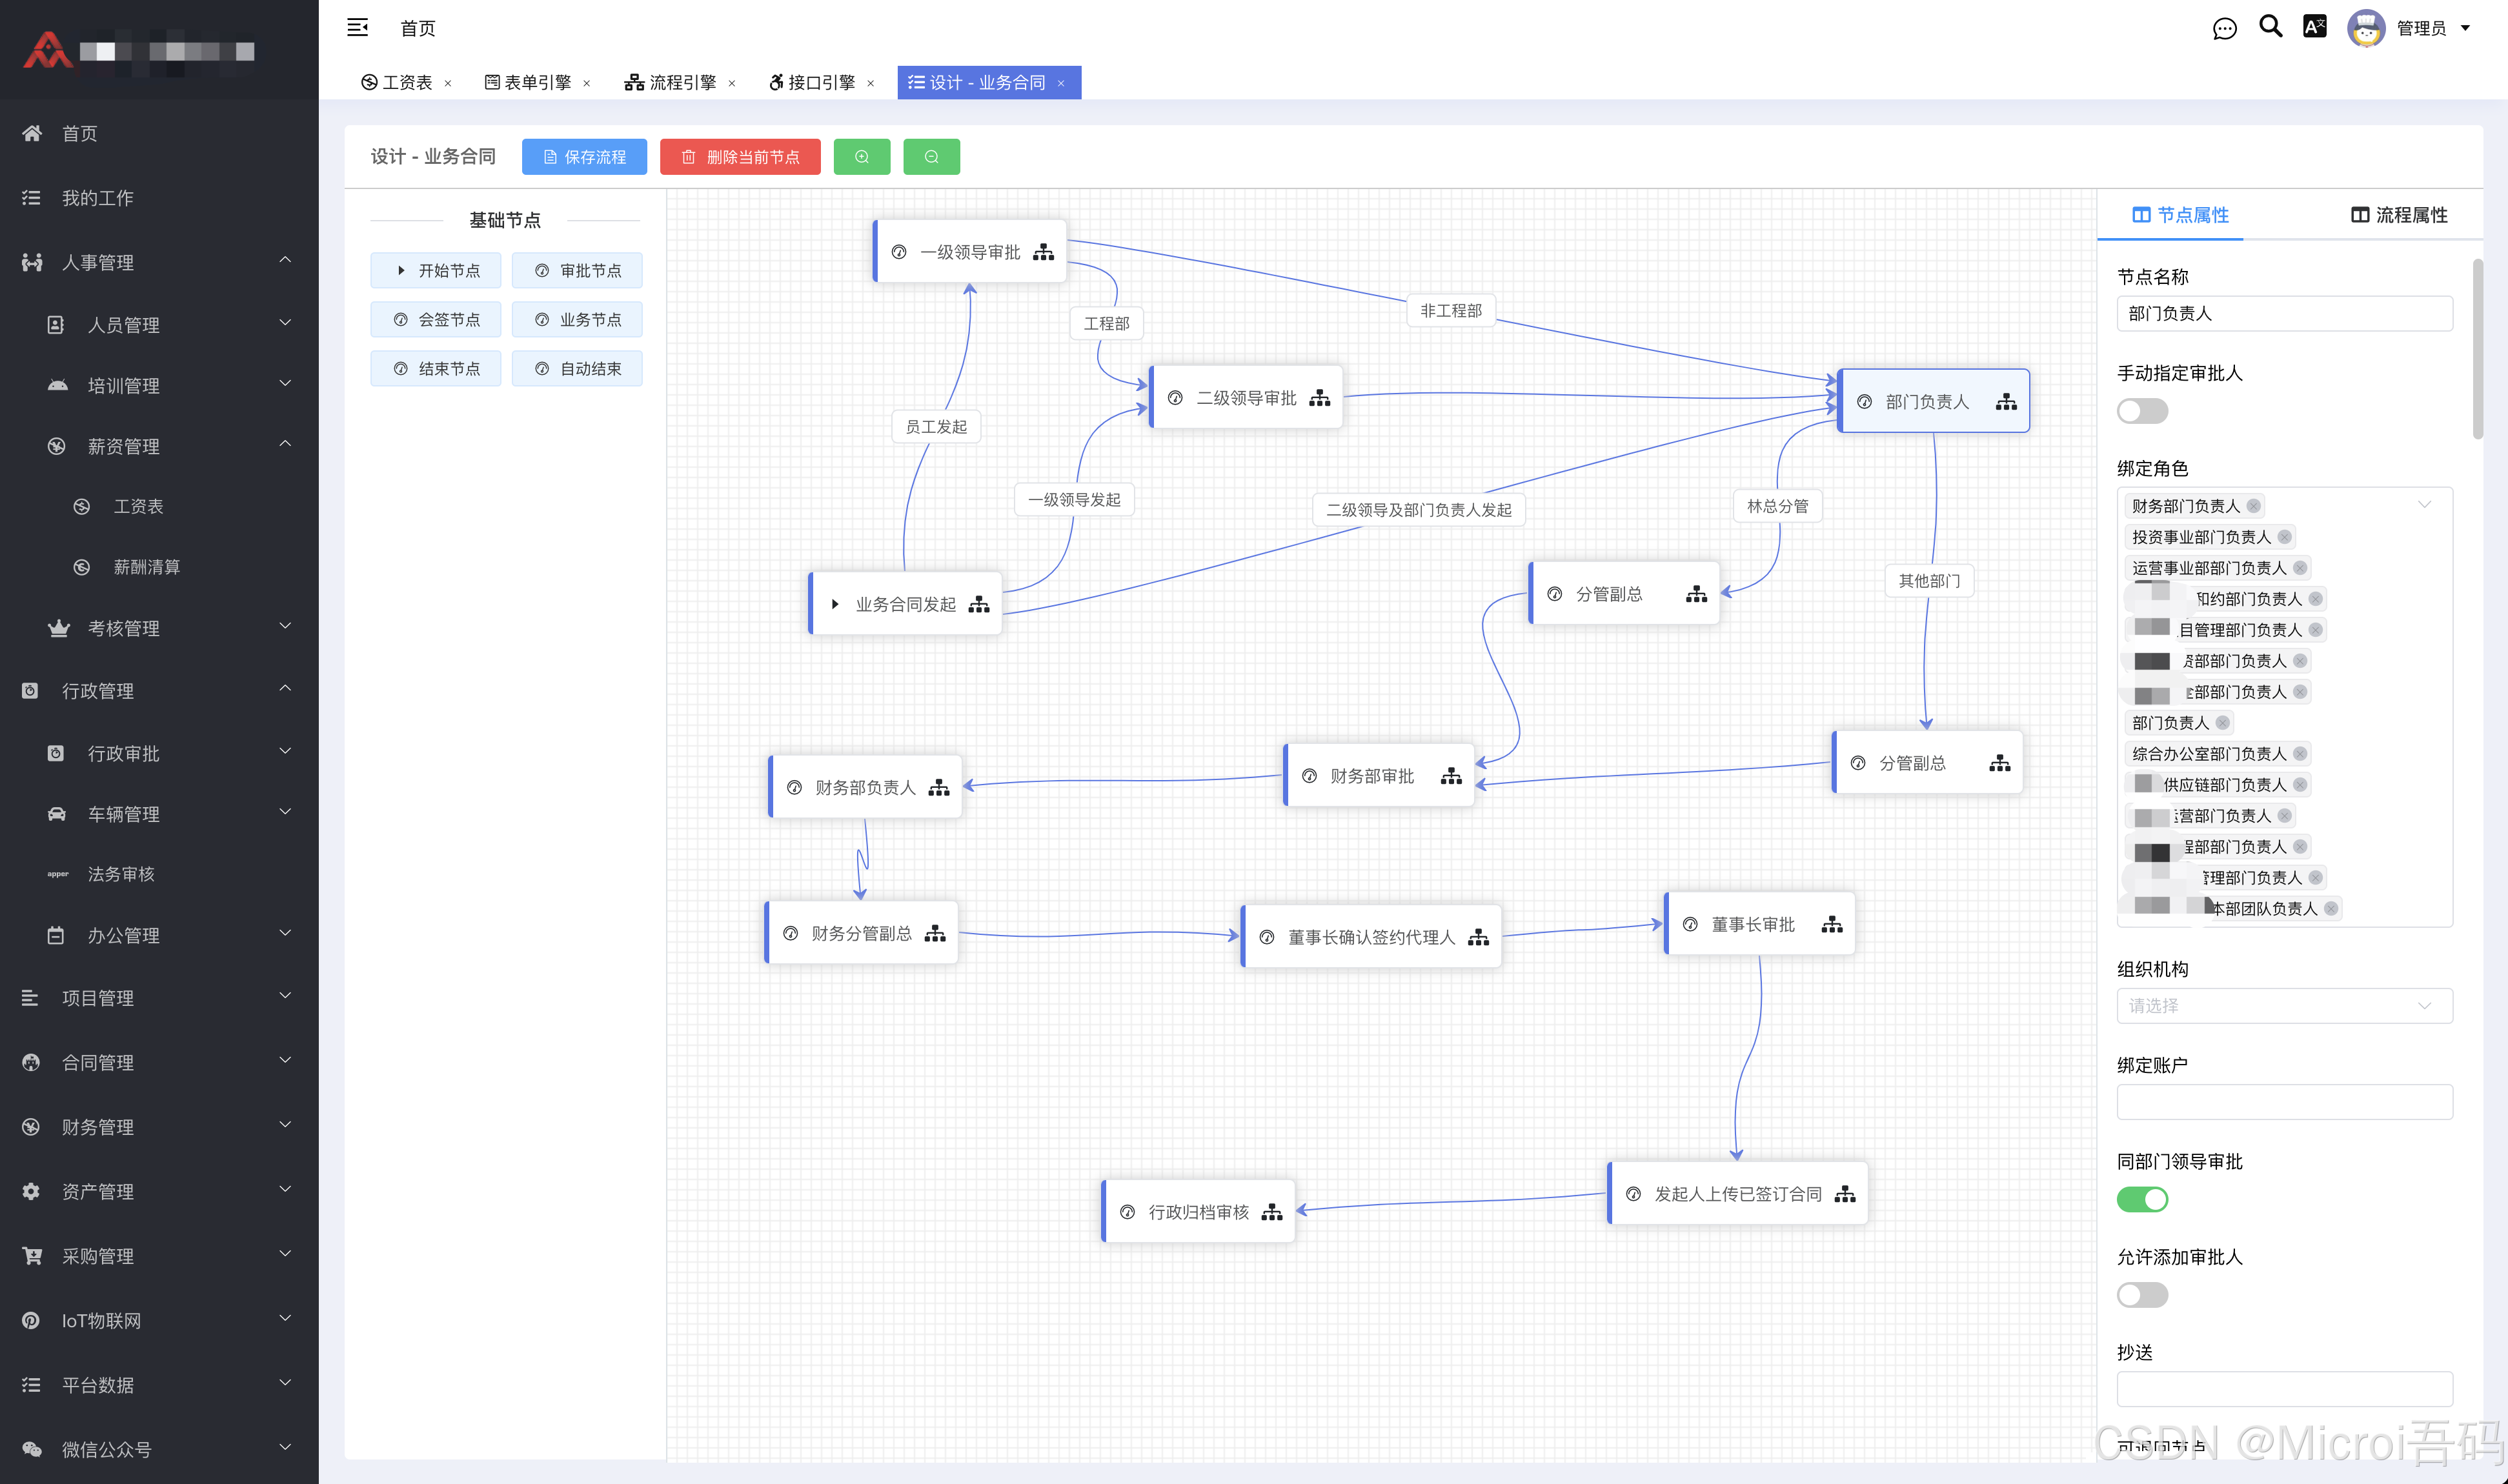The height and width of the screenshot is (1484, 2508).
Task: Click the 节点名称 input field
Action: coord(2284,314)
